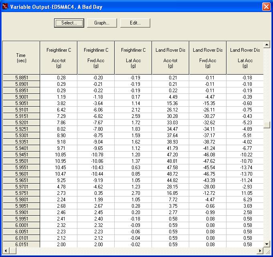
Task: Select the row header 5.8851
Action: (x=21, y=78)
